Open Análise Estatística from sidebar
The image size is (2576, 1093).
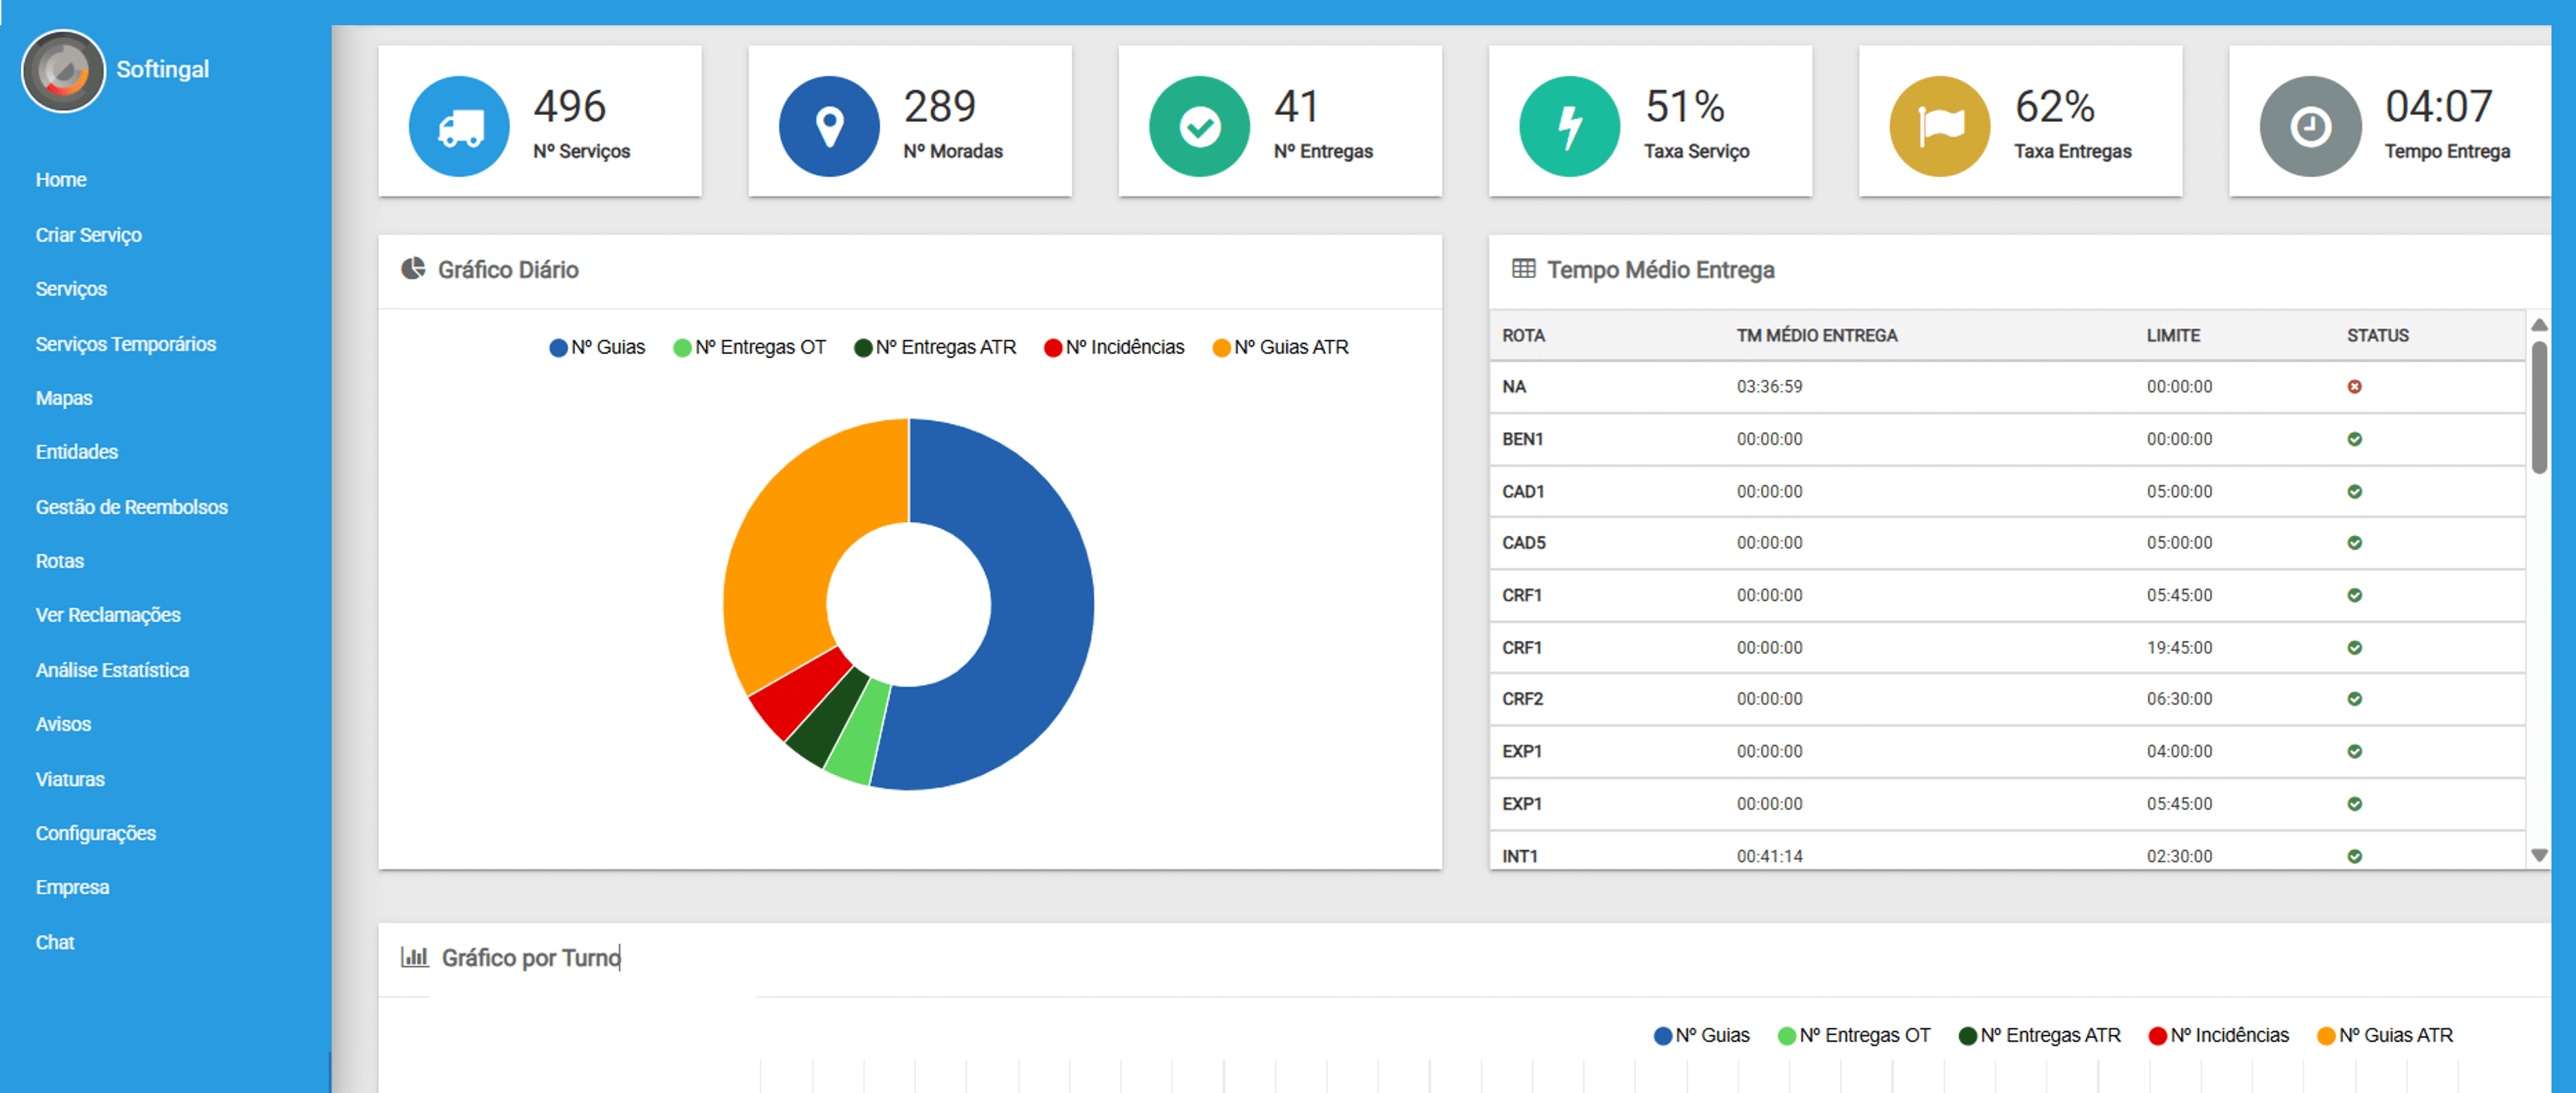pyautogui.click(x=112, y=670)
